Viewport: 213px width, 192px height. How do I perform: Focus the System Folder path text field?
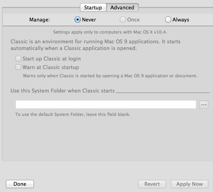(x=106, y=104)
